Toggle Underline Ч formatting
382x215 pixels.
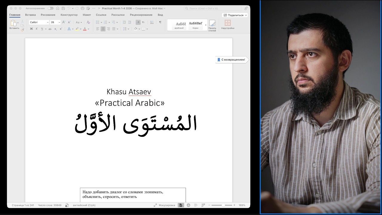[x=42, y=29]
